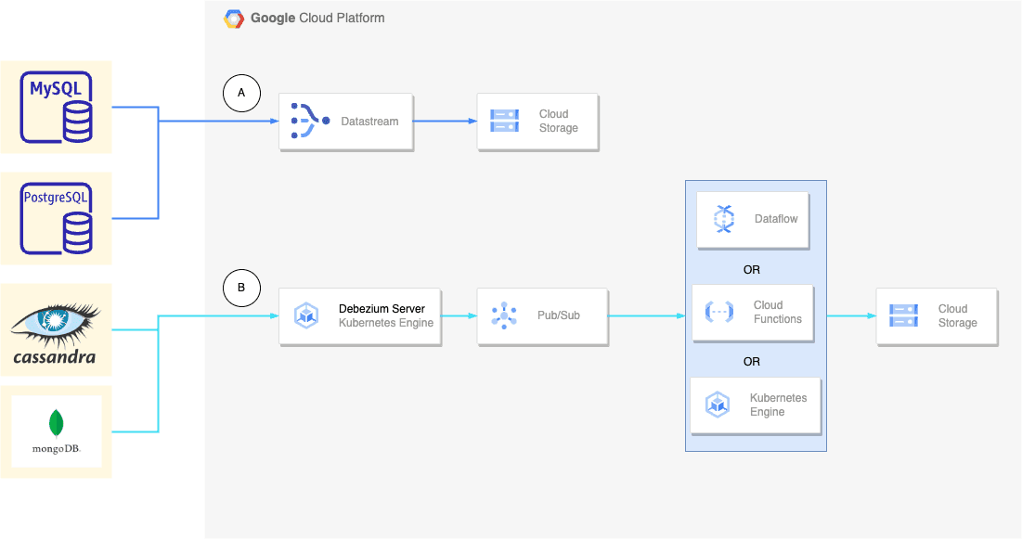Viewport: 1022px width, 540px height.
Task: Click 'Kubernetes Engine' text in blue group
Action: coord(778,405)
